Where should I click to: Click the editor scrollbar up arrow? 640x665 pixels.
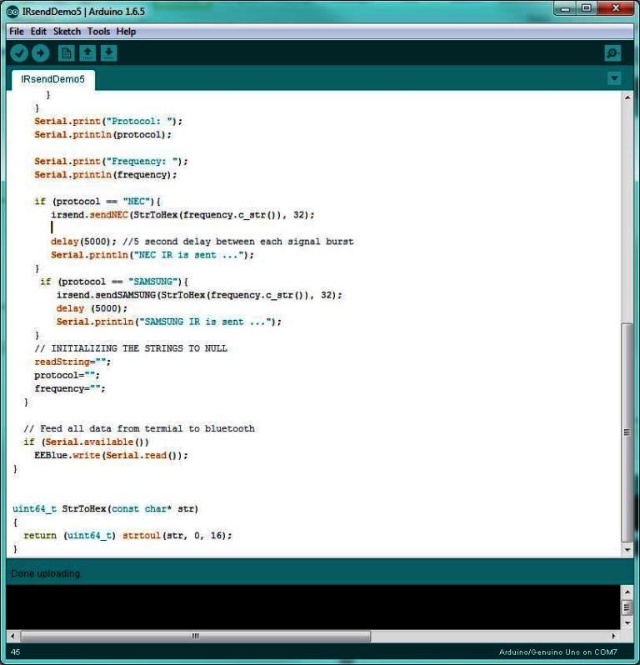[x=627, y=97]
